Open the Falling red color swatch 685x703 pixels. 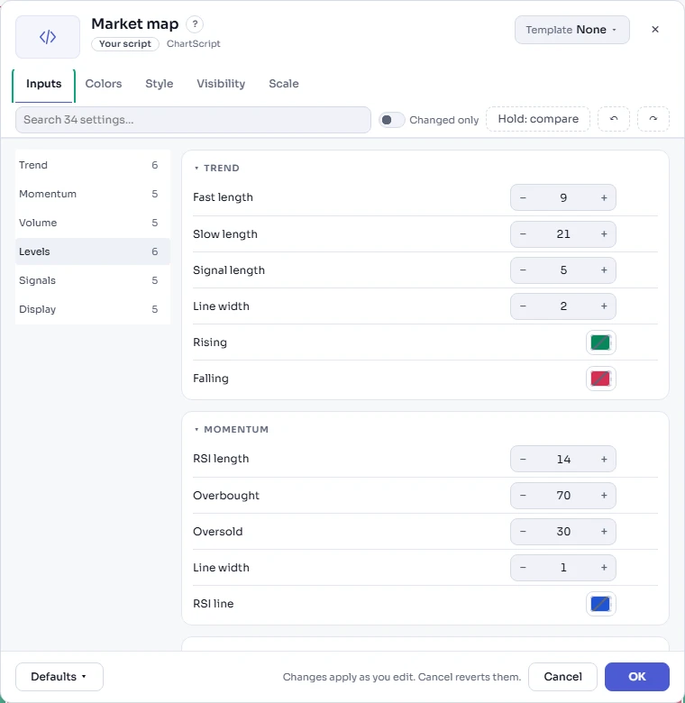[600, 379]
